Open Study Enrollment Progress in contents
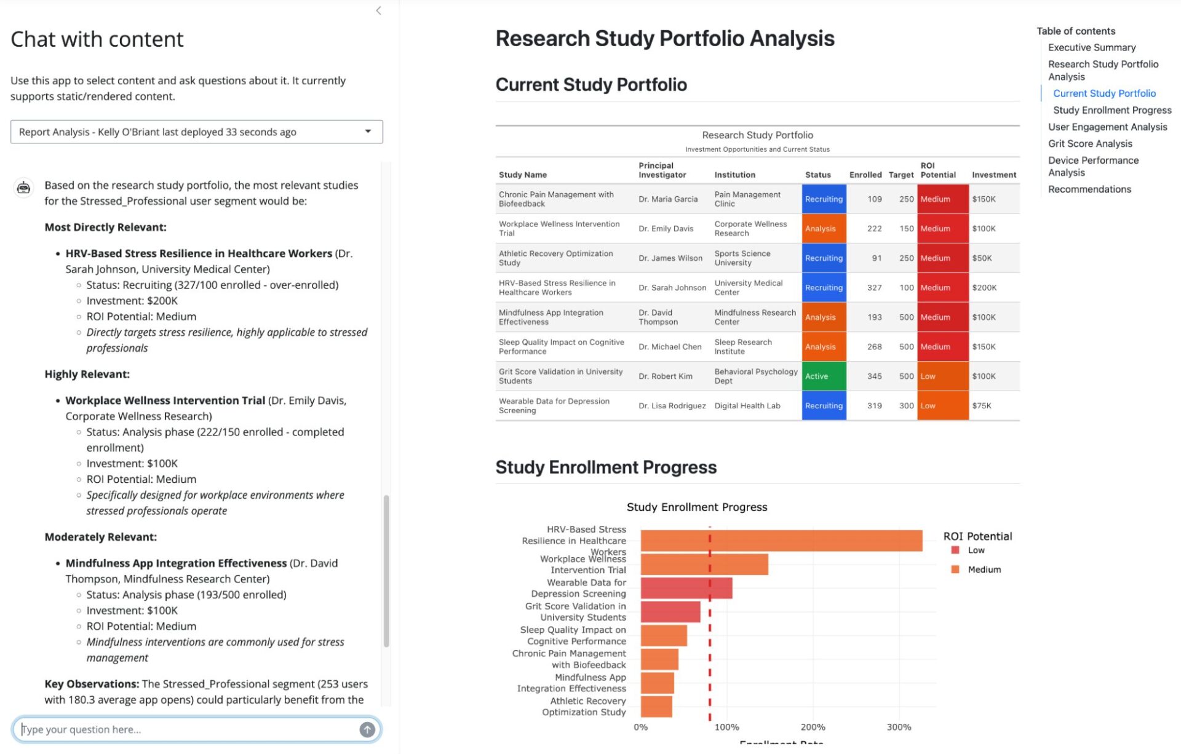Image resolution: width=1181 pixels, height=754 pixels. 1112,110
